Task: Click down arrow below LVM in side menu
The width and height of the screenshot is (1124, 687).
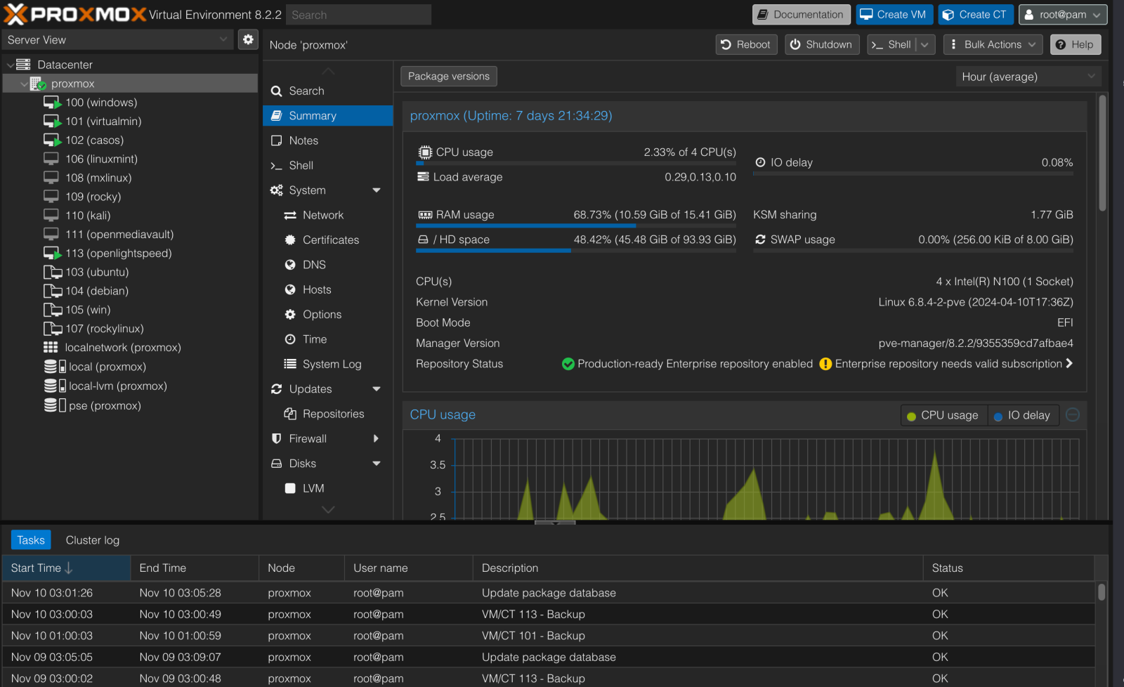Action: tap(328, 510)
